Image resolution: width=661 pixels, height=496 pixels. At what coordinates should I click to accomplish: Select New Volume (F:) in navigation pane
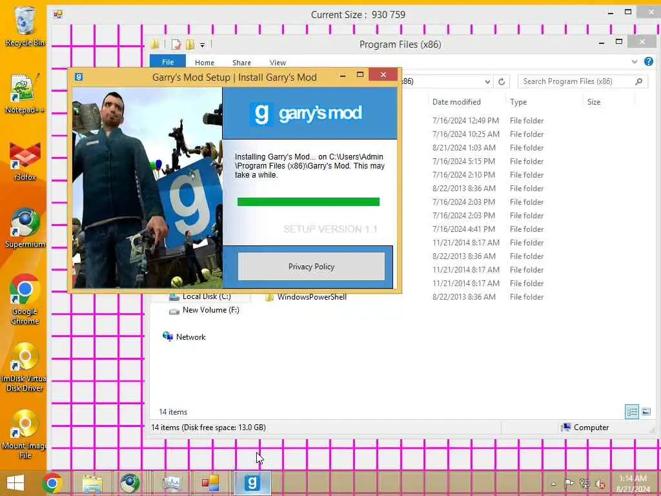click(204, 310)
